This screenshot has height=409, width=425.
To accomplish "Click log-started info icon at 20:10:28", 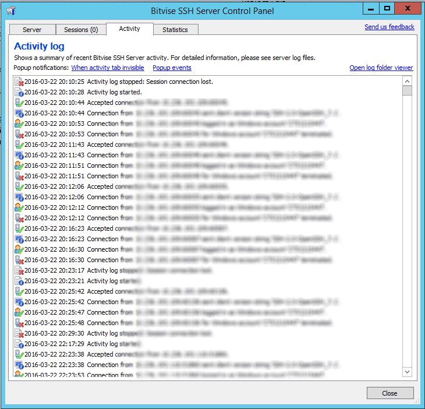I will pos(19,92).
